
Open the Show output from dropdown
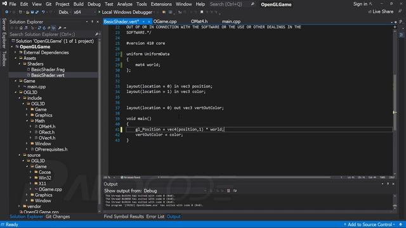pyautogui.click(x=175, y=191)
